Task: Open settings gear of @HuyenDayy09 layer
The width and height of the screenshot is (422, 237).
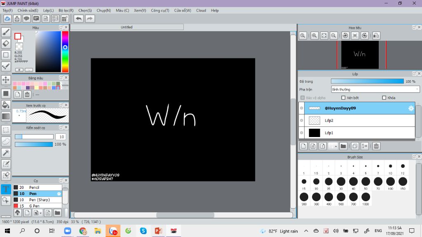Action: tap(411, 108)
